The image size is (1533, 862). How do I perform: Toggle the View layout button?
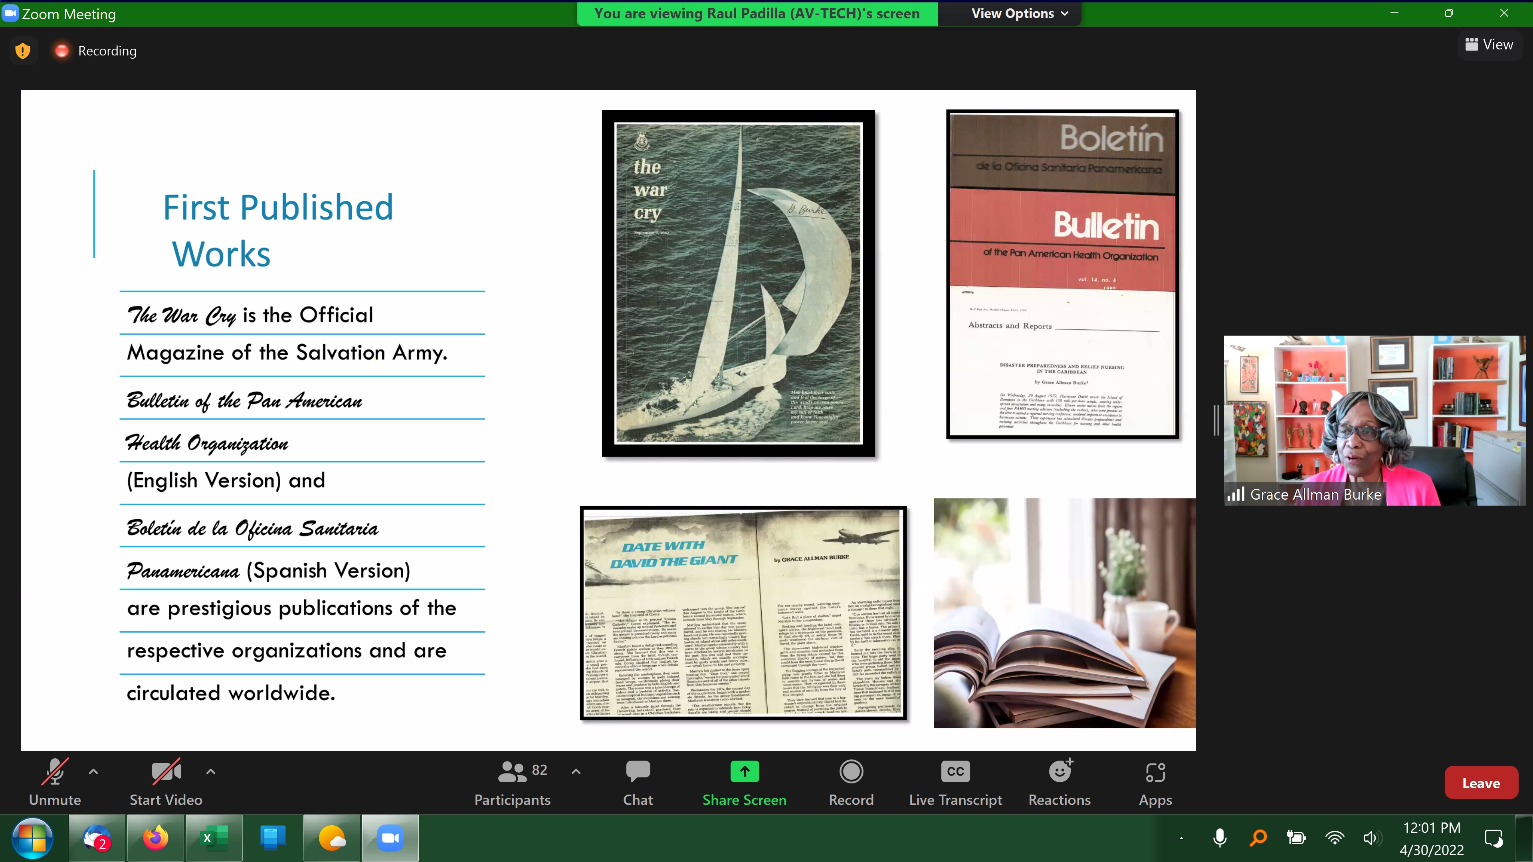[x=1489, y=45]
